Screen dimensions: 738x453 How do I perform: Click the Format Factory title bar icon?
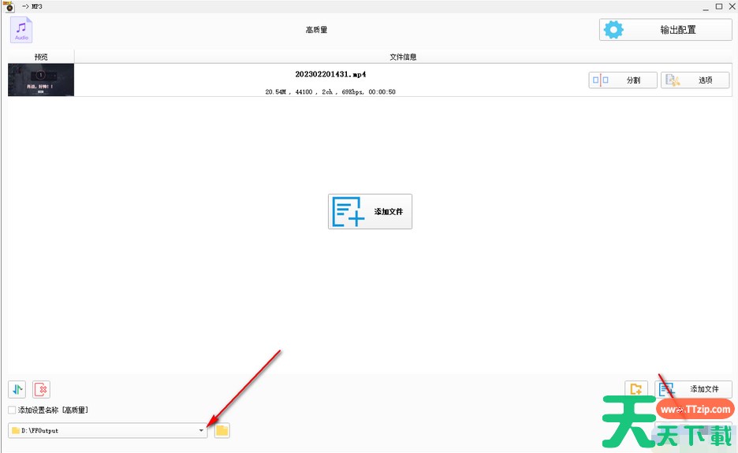pyautogui.click(x=9, y=6)
